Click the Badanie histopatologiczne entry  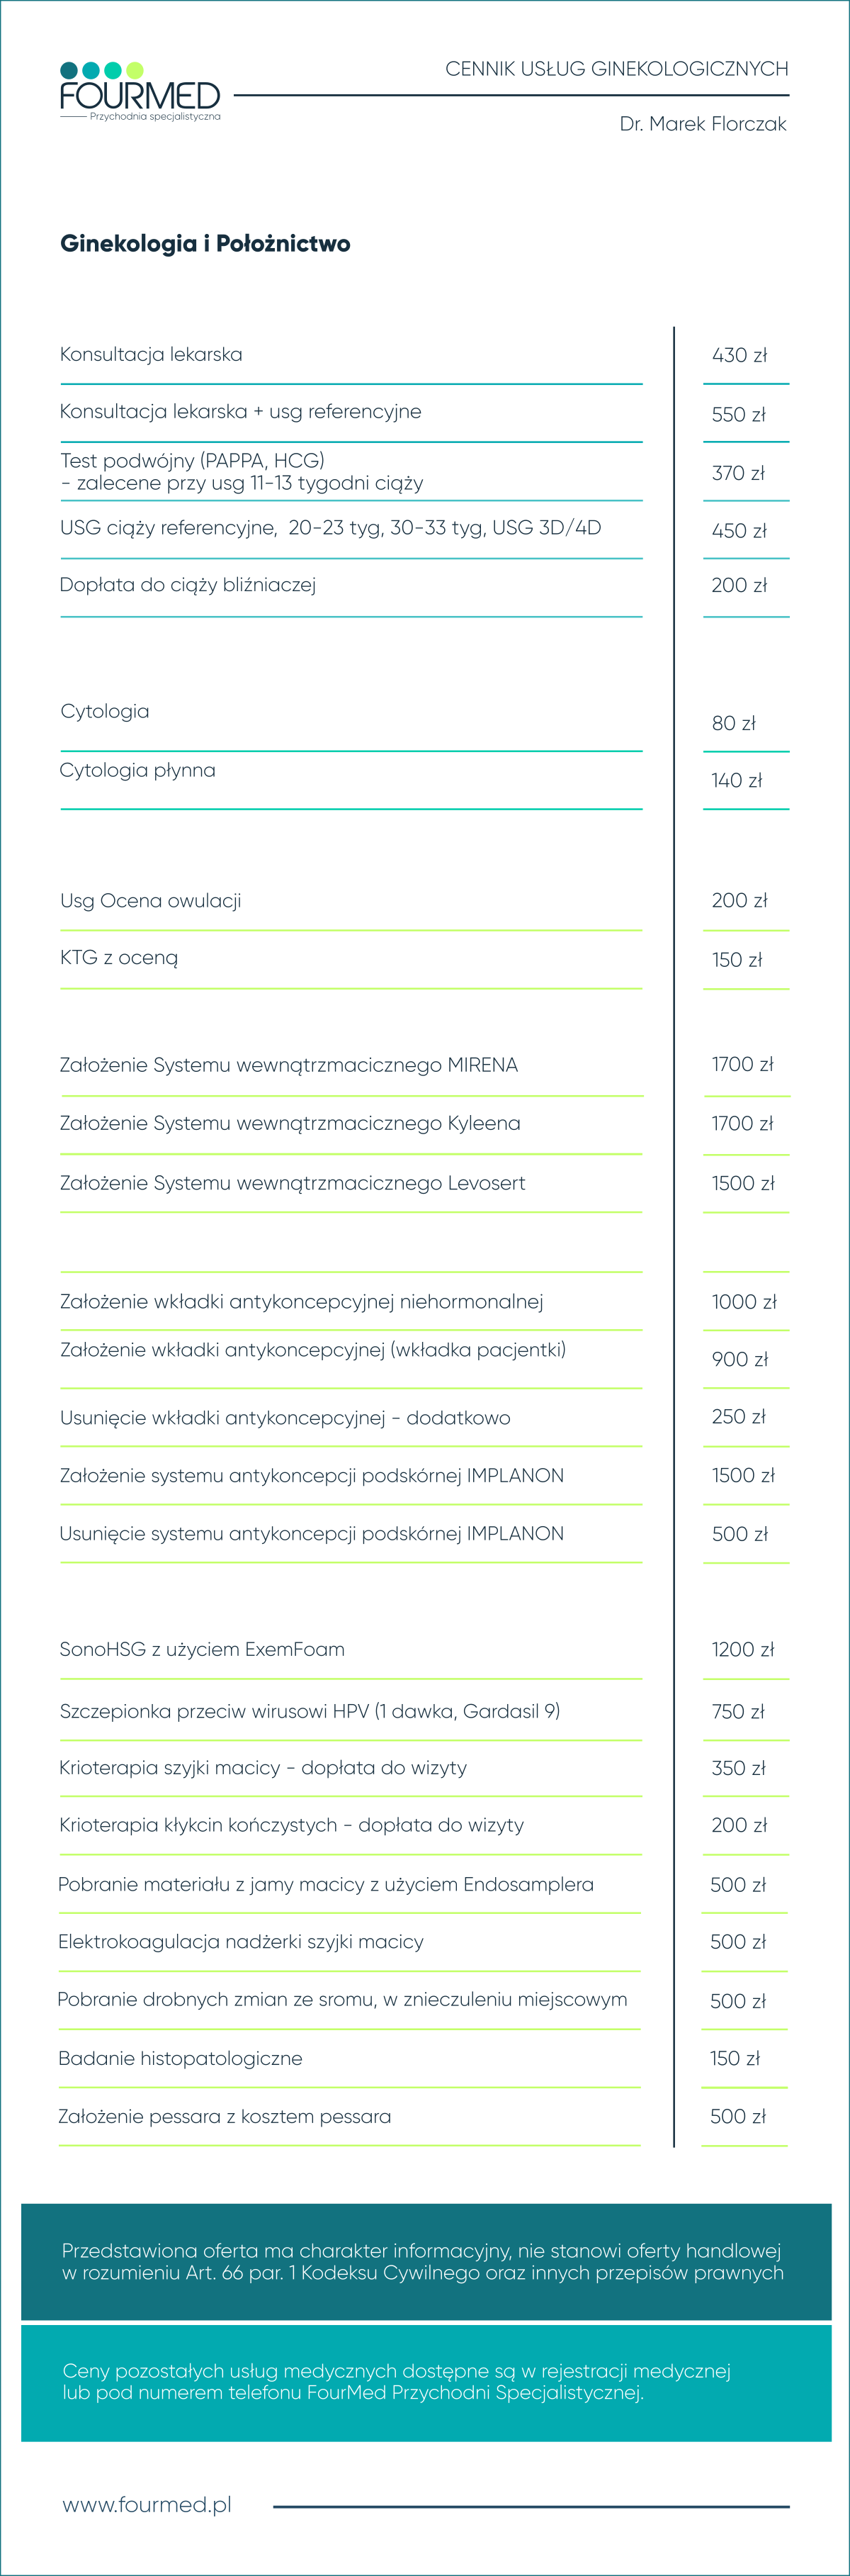(x=180, y=2058)
